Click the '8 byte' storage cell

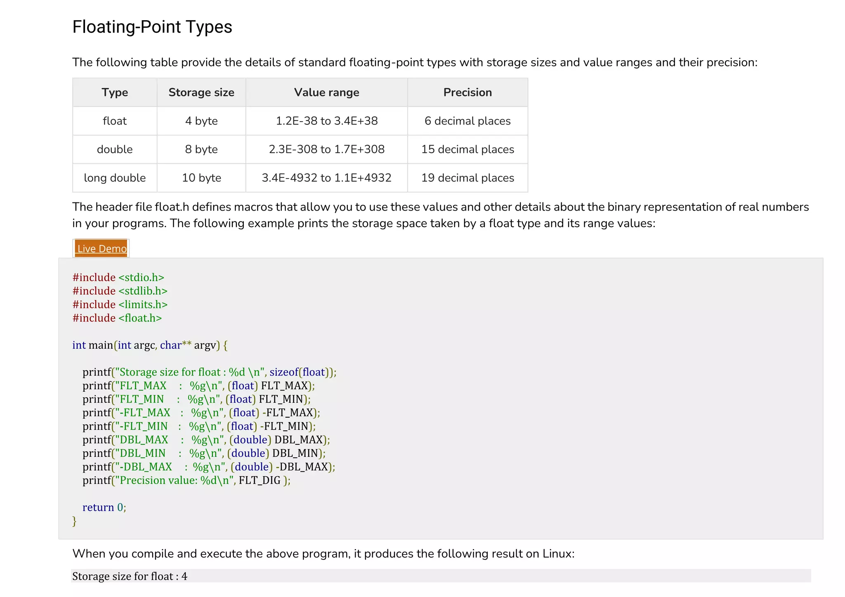point(201,149)
